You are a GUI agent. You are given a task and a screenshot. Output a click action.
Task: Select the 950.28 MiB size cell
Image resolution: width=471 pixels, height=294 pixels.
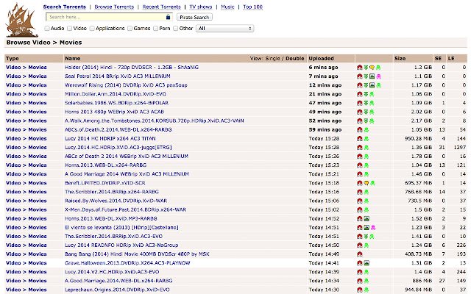[418, 139]
